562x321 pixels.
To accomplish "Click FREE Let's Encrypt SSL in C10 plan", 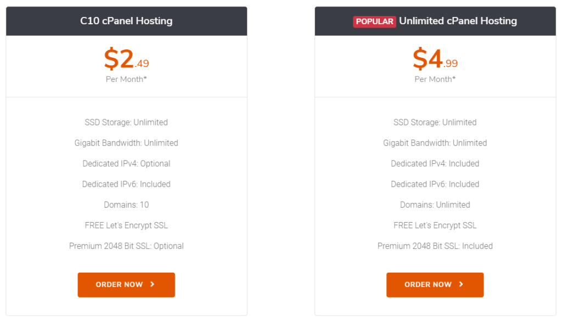I will point(126,225).
